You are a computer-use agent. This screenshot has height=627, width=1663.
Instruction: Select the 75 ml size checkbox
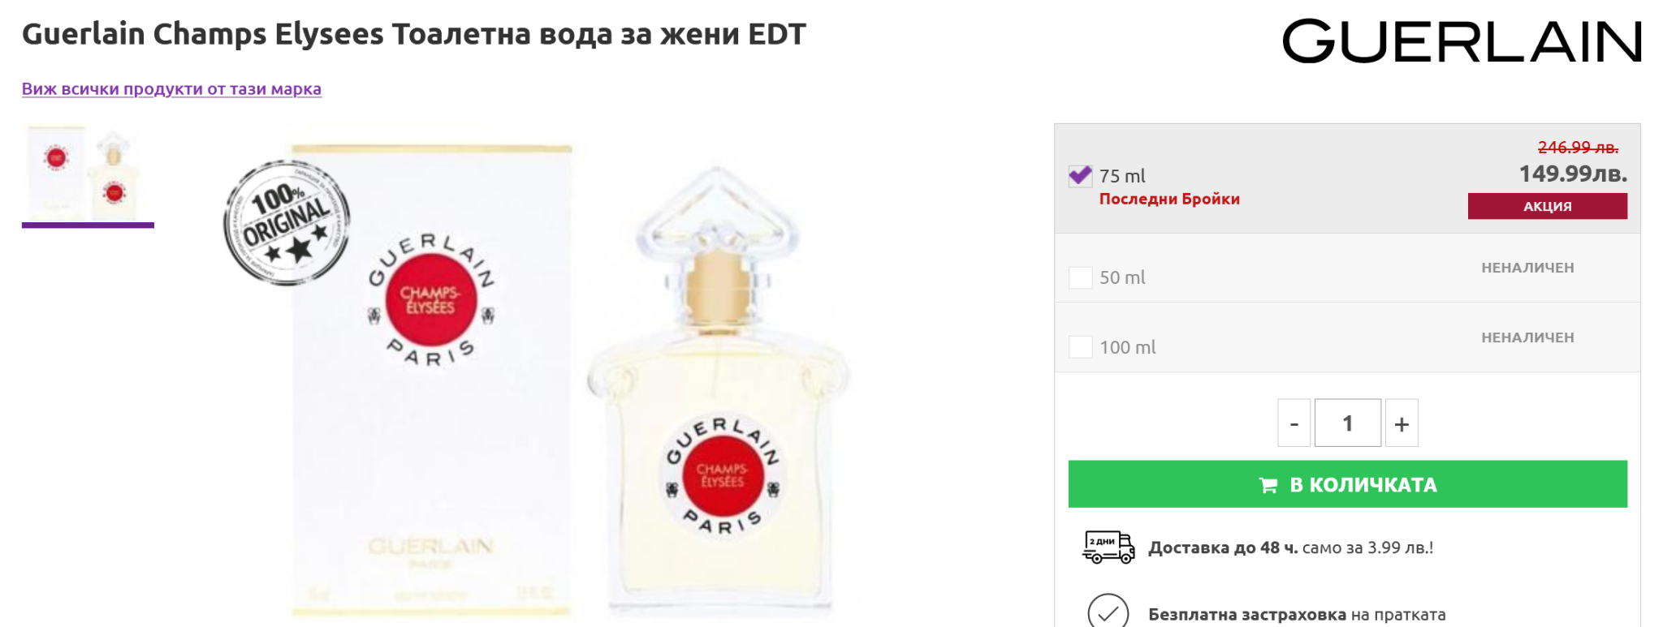pyautogui.click(x=1080, y=176)
